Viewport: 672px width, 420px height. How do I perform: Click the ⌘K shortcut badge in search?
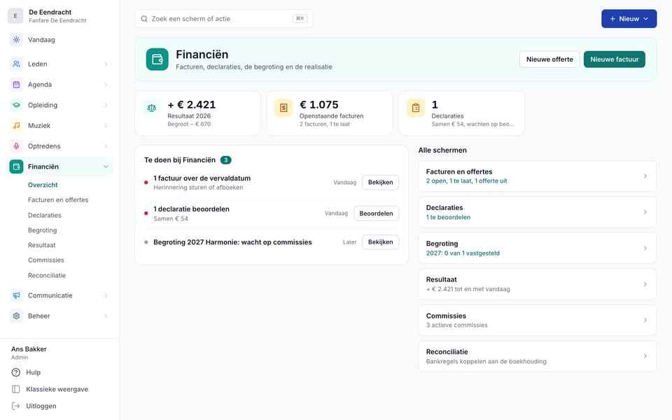click(300, 19)
